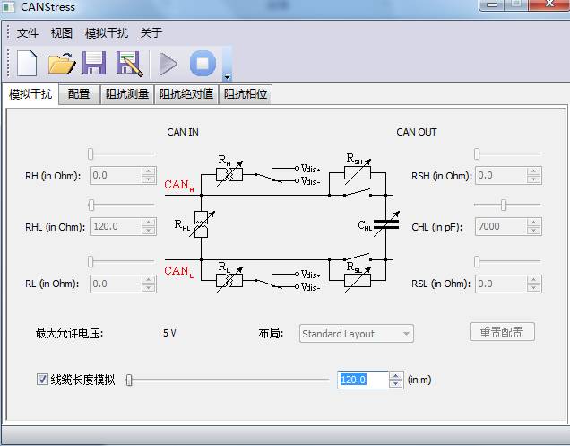Viewport: 570px width, 446px height.
Task: Expand the toolbar overflow arrow
Action: tap(227, 75)
